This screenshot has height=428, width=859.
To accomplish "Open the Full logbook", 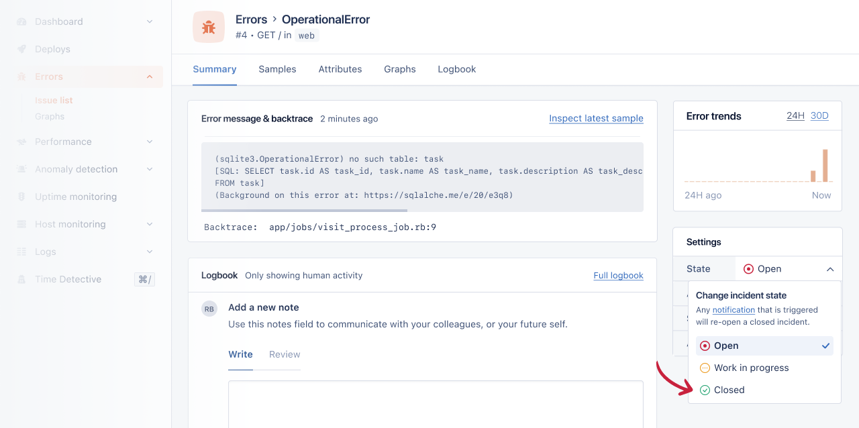I will click(x=618, y=275).
